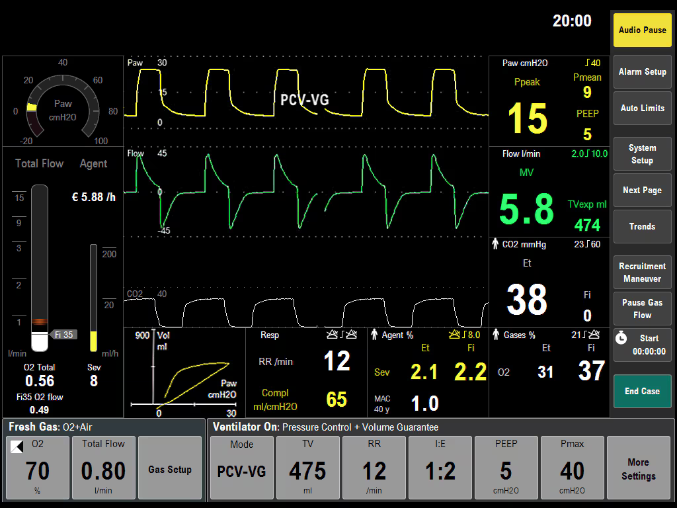Select the TV 475 ml setting
677x508 pixels.
point(307,468)
